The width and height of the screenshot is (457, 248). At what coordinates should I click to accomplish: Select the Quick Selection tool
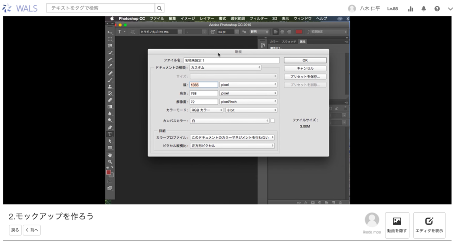tap(110, 53)
